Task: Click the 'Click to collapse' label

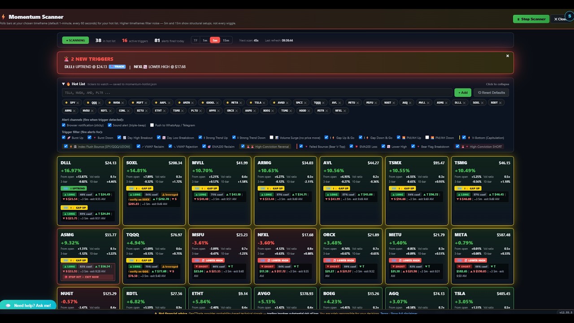Action: (x=497, y=84)
